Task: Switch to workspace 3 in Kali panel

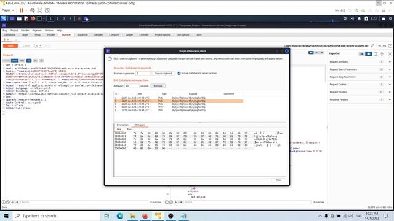Action: coord(64,18)
